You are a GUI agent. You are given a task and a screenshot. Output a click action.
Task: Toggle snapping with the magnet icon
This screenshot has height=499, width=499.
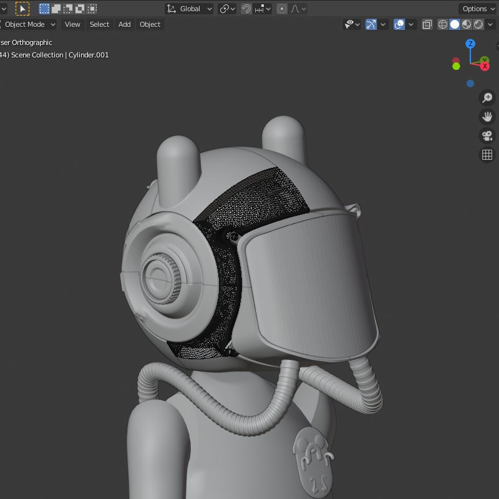coord(246,9)
